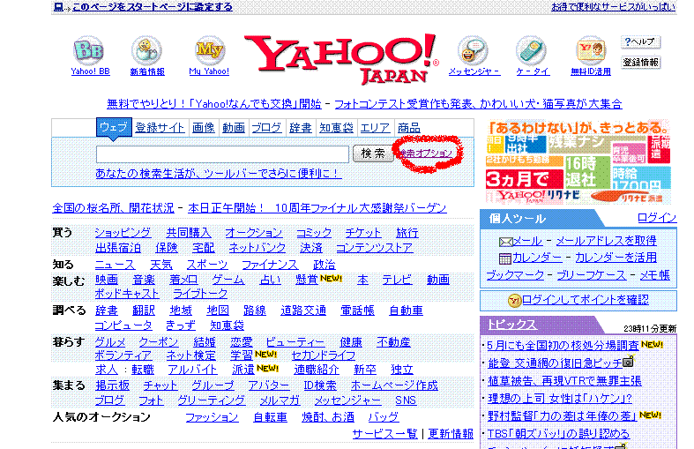The height and width of the screenshot is (449, 694).
Task: Switch to the 画像 search tab
Action: click(204, 128)
